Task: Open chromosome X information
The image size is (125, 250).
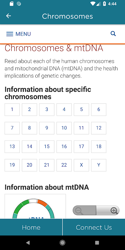Action: tap(81, 165)
